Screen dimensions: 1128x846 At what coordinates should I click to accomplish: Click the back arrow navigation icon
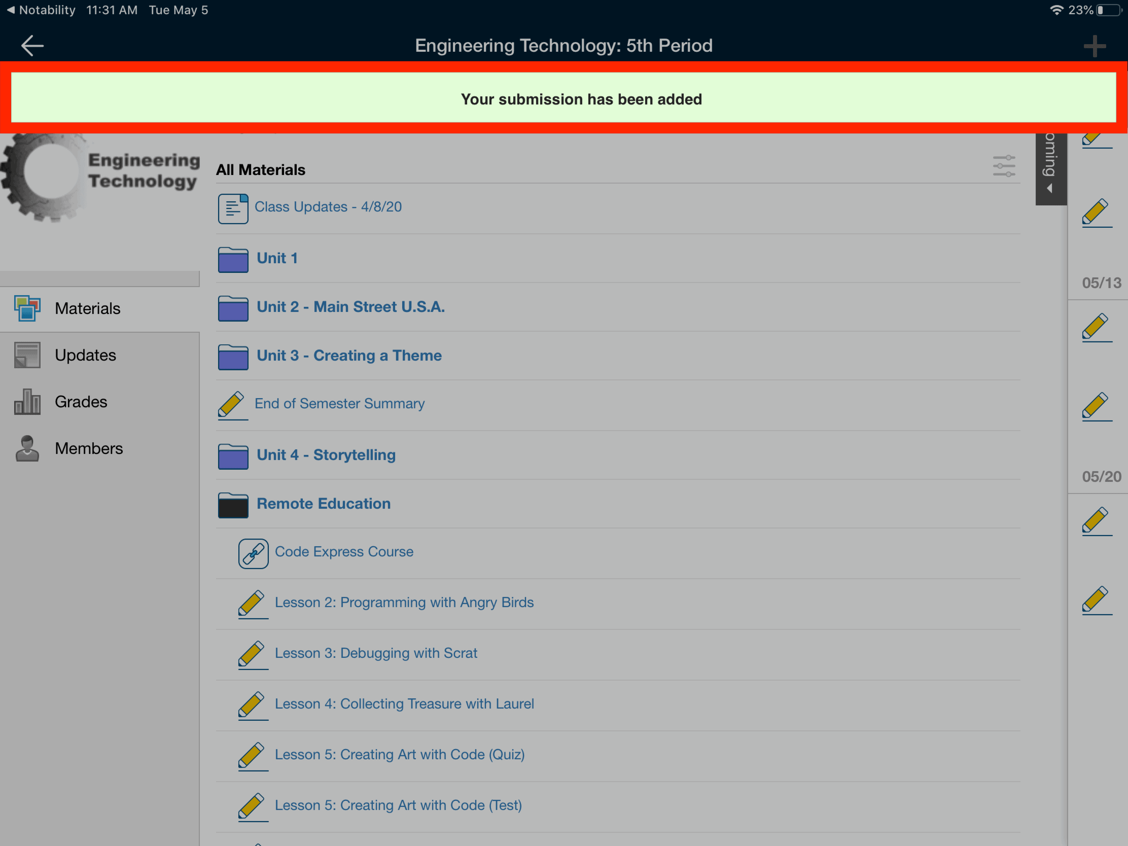32,45
